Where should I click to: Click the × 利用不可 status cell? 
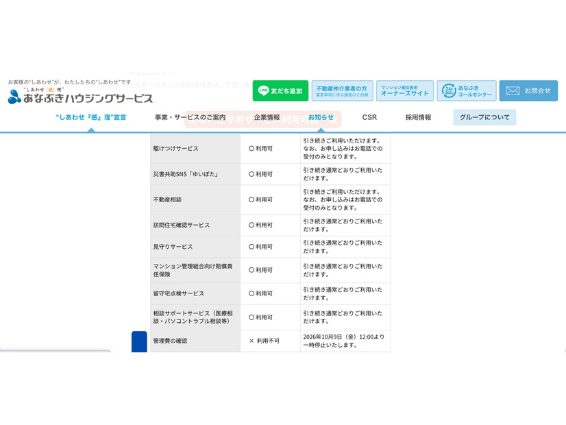pos(270,341)
